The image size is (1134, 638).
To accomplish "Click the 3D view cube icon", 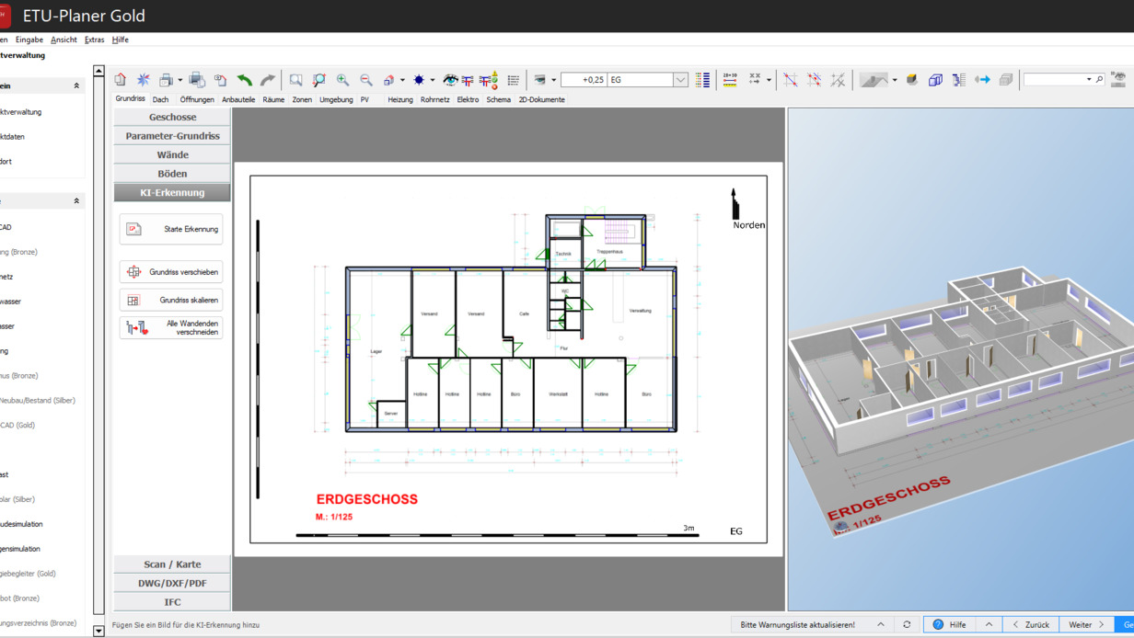I will 389,80.
